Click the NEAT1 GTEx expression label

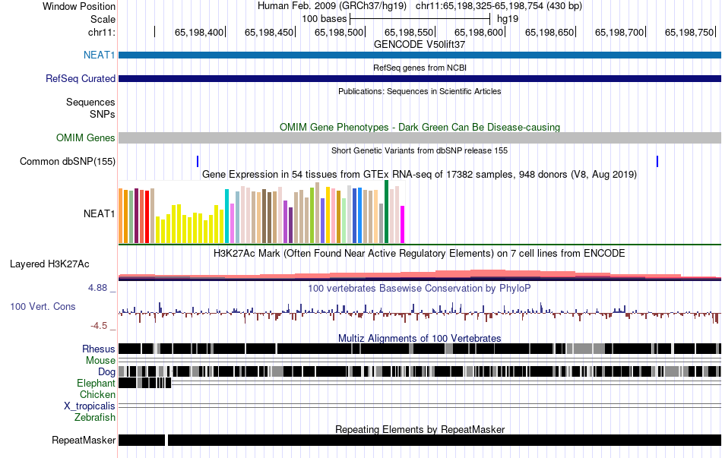click(x=99, y=213)
